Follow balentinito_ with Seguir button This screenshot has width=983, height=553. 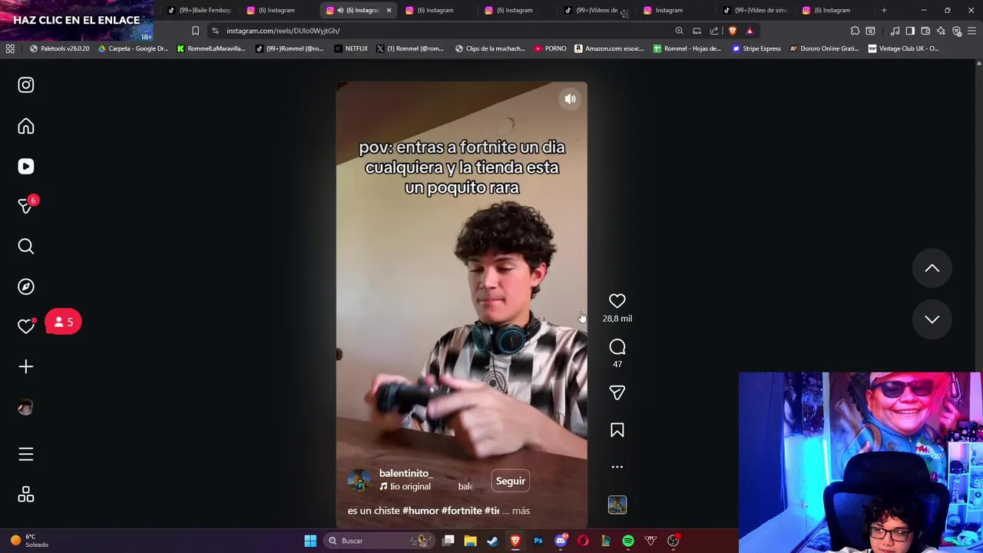(x=511, y=481)
